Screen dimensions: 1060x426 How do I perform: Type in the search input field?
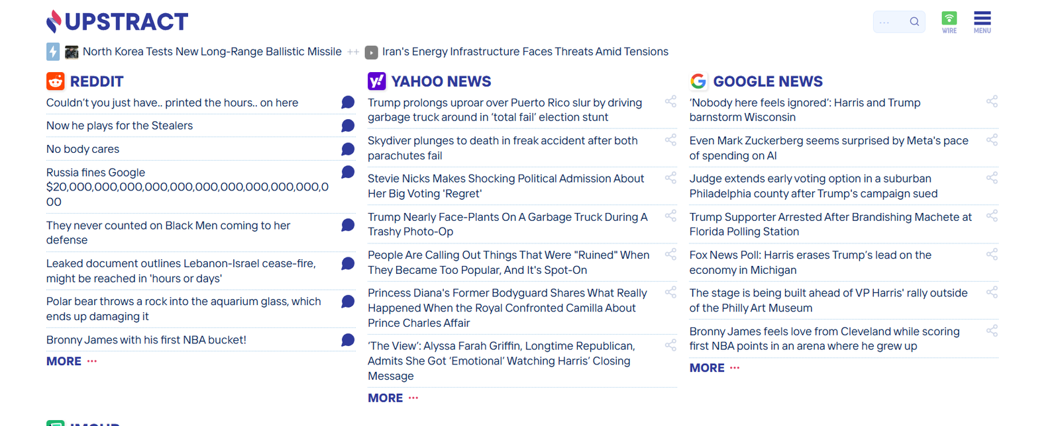[x=888, y=22]
